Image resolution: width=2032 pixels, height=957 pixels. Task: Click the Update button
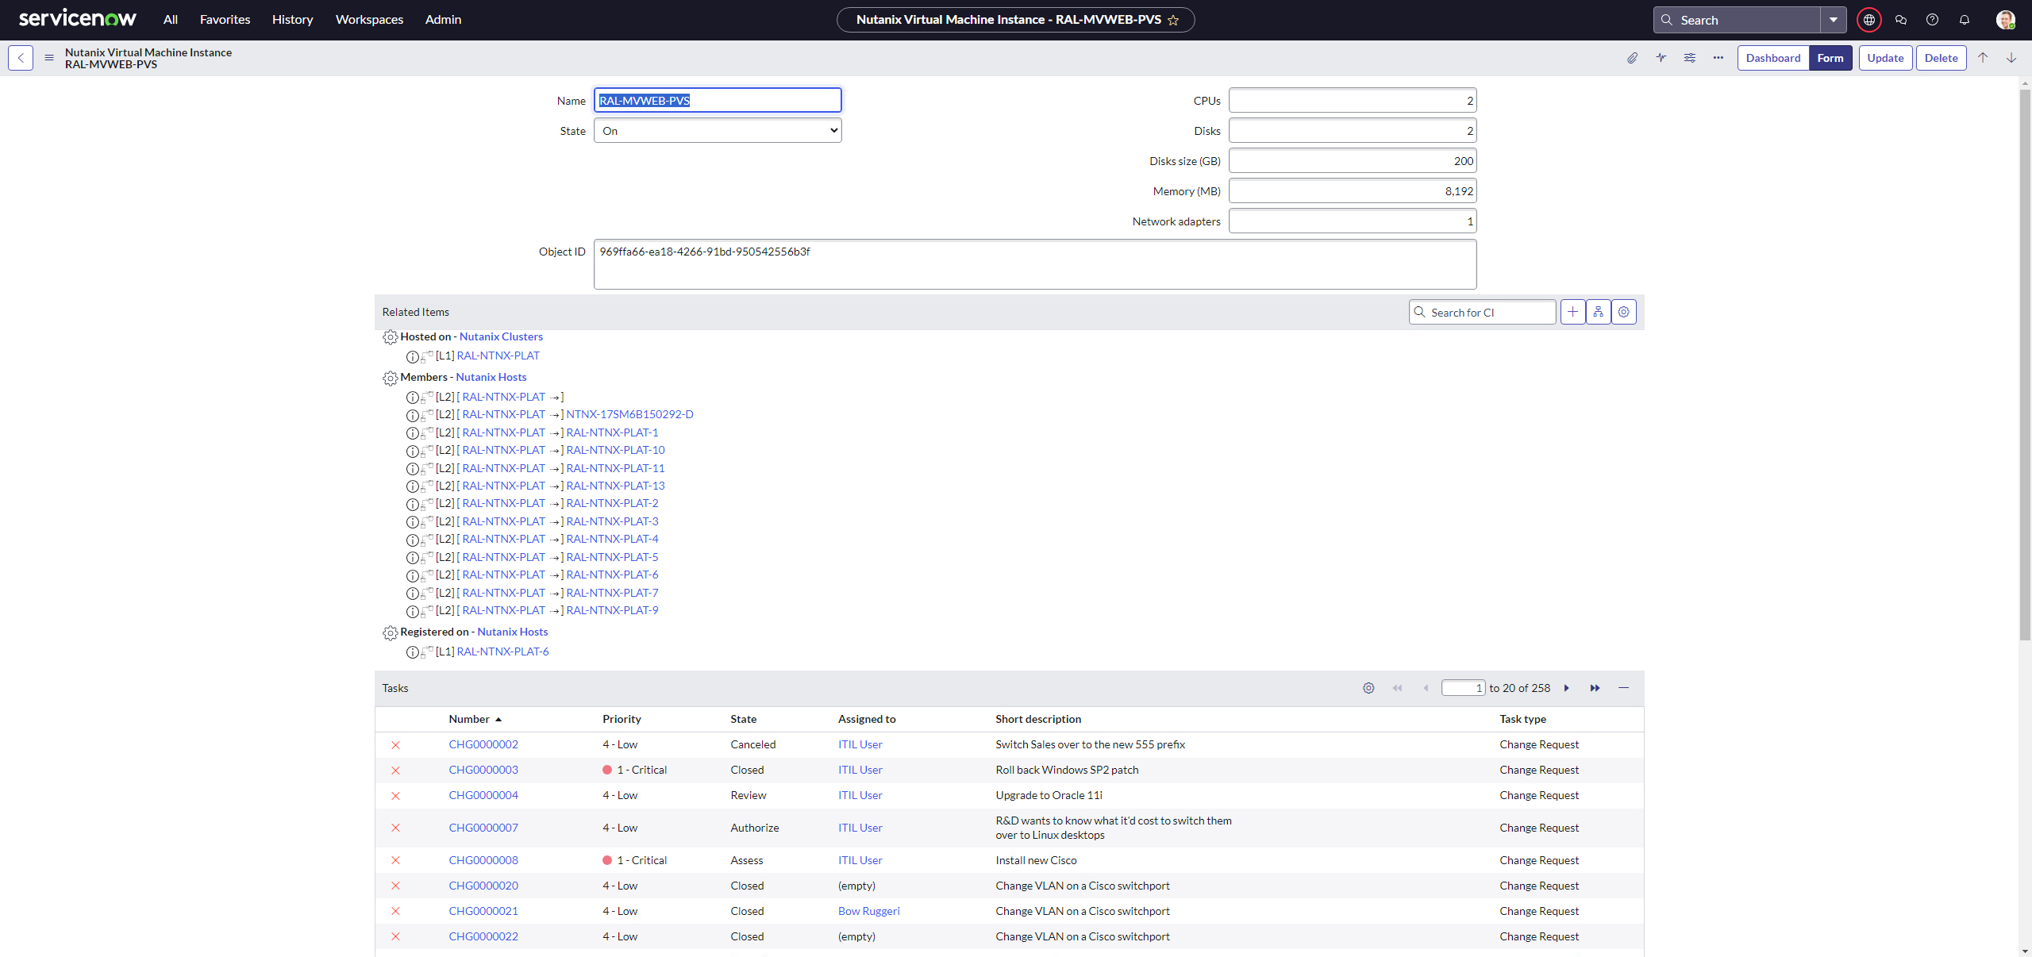pos(1885,58)
